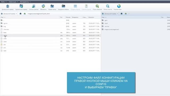Click the 7.4 KB size in skin row
This screenshot has height=96, width=170.
68,48
